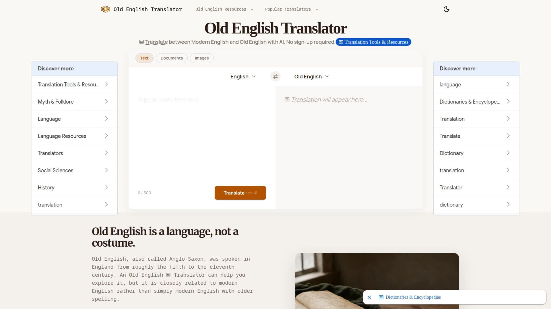Switch to the Documents tab

pos(172,58)
